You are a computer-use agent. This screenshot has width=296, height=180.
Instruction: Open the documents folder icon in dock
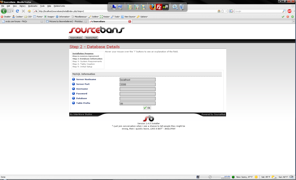[x=130, y=7]
